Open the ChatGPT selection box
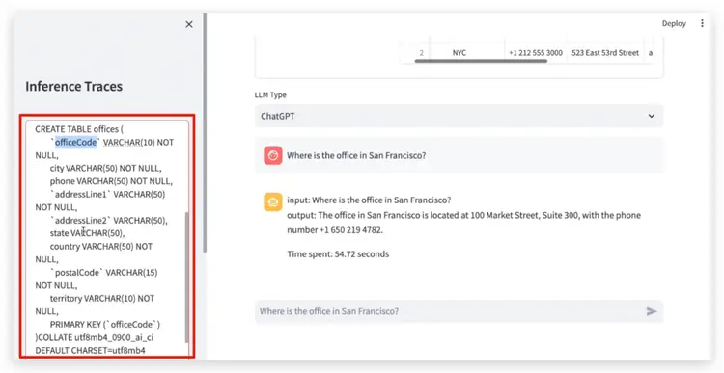The height and width of the screenshot is (373, 724). 459,116
